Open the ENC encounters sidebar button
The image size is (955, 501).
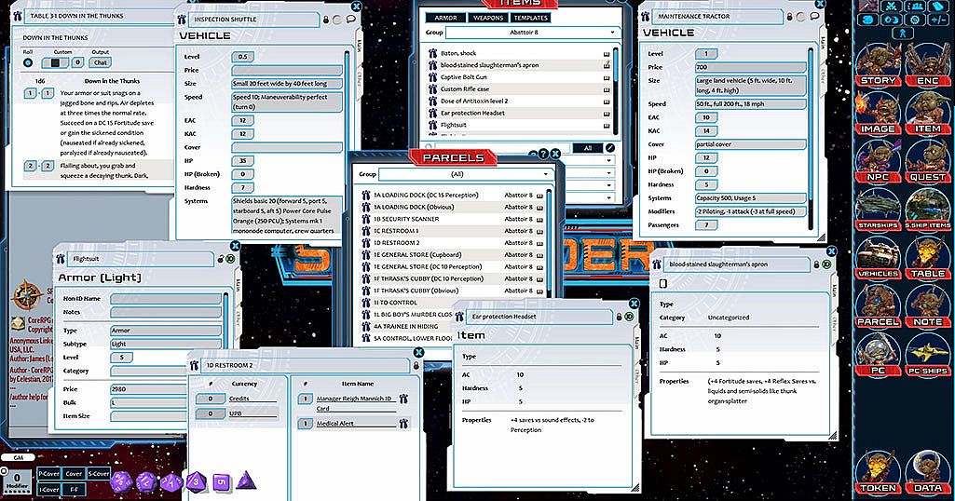(x=928, y=65)
